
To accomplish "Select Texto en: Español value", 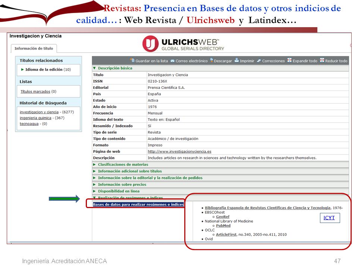I will (x=164, y=119).
